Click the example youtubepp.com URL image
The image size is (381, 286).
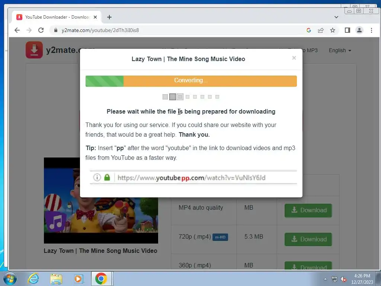click(x=193, y=178)
